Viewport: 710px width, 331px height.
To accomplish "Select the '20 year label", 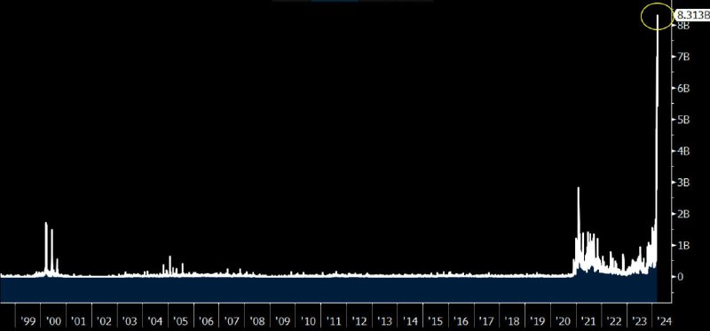I will click(564, 321).
